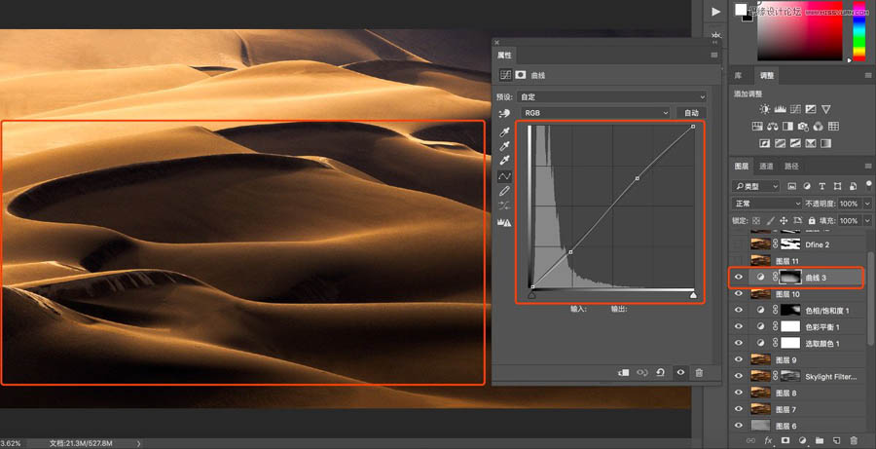Open the 预设 preset dropdown

(610, 96)
